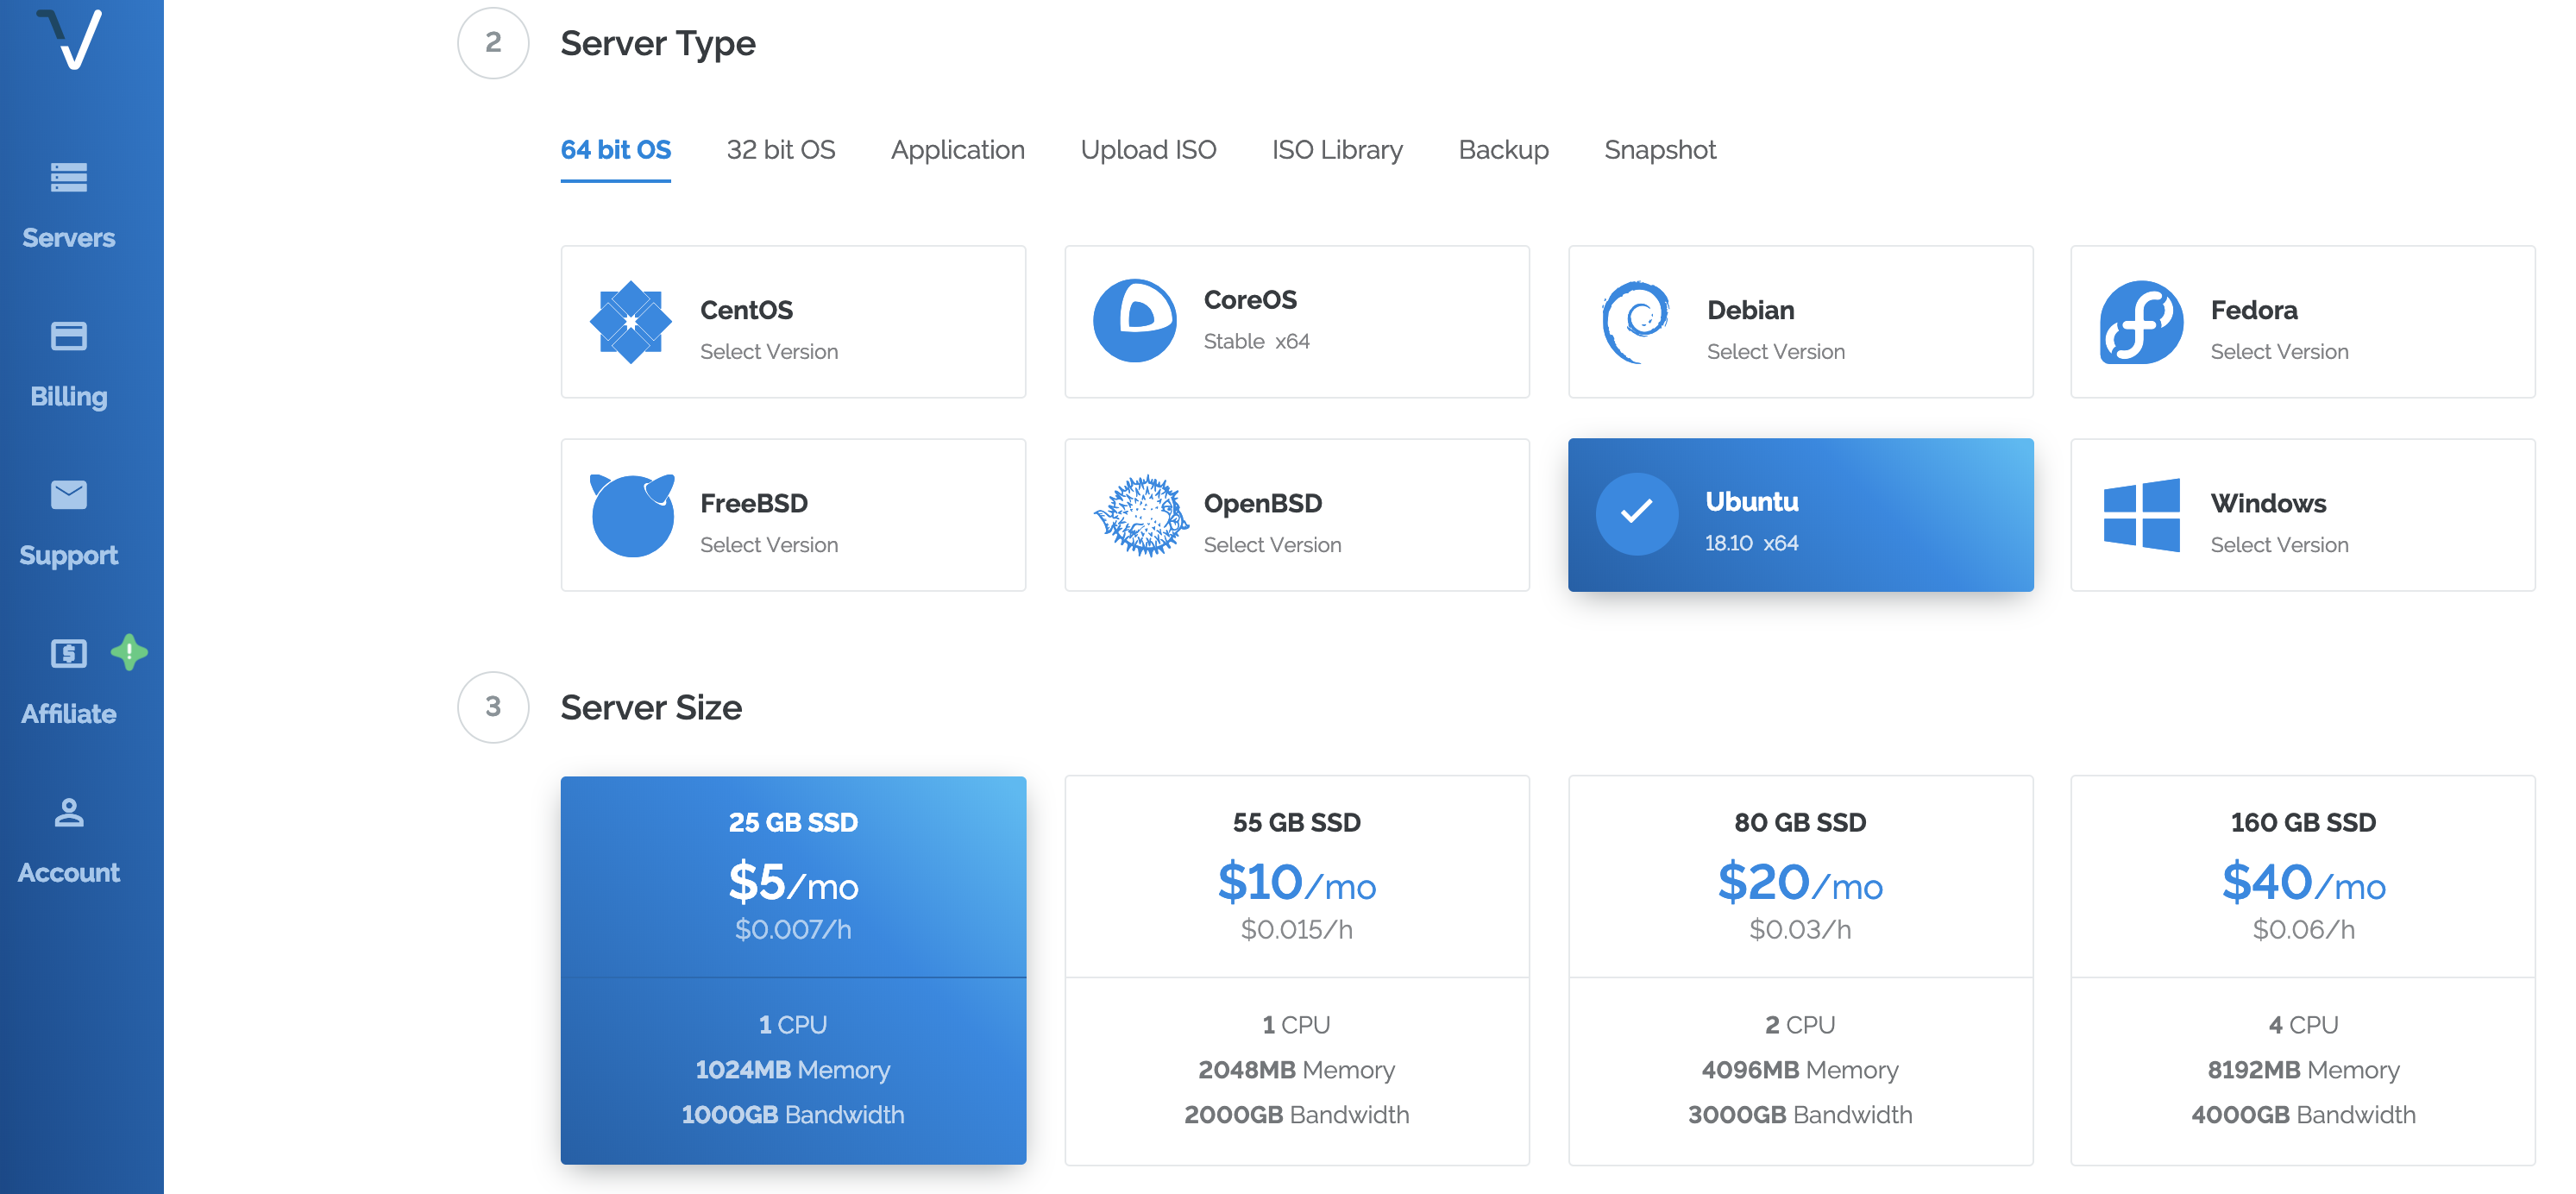Image resolution: width=2576 pixels, height=1194 pixels.
Task: Click the 2048MB Memory spec
Action: [x=1297, y=1070]
